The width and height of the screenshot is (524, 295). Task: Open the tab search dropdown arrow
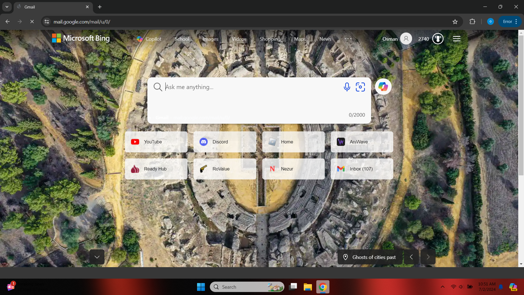7,7
